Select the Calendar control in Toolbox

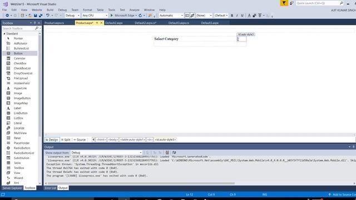[x=20, y=58]
